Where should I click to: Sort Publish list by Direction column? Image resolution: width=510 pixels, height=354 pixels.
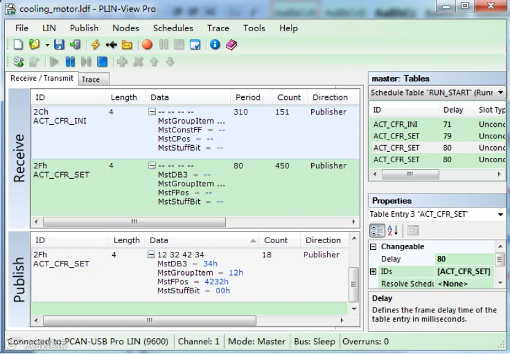pyautogui.click(x=323, y=241)
